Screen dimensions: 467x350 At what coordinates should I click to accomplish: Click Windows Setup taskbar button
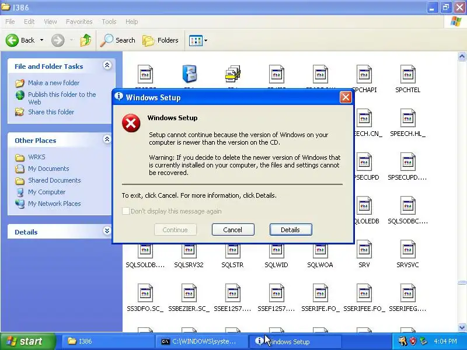[295, 341]
